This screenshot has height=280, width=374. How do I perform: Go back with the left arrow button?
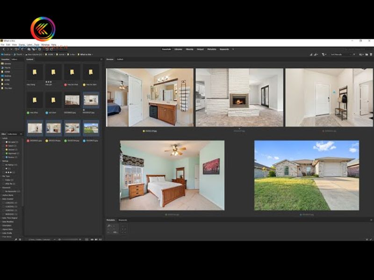pyautogui.click(x=4, y=49)
